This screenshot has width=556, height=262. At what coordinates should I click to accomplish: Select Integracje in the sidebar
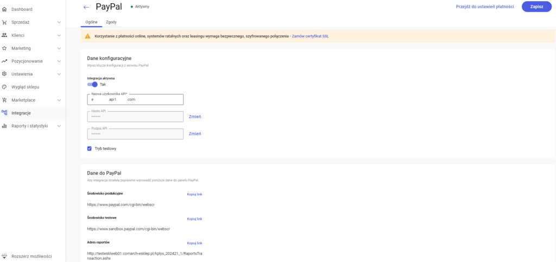21,113
